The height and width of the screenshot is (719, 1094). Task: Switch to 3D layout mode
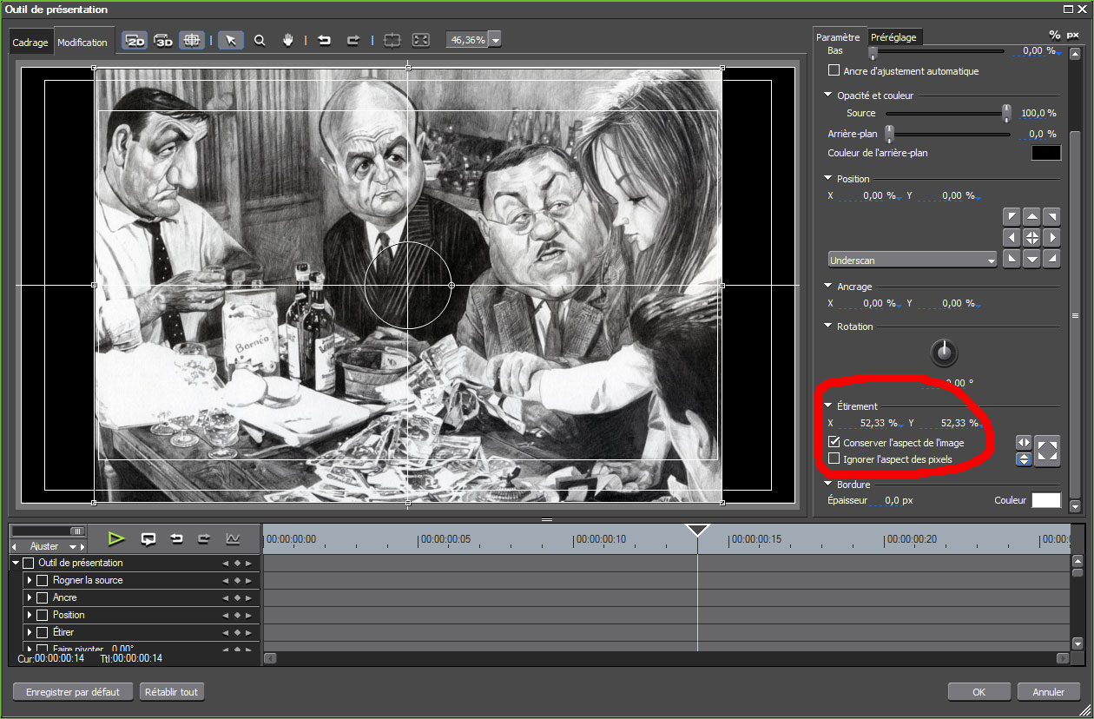163,40
